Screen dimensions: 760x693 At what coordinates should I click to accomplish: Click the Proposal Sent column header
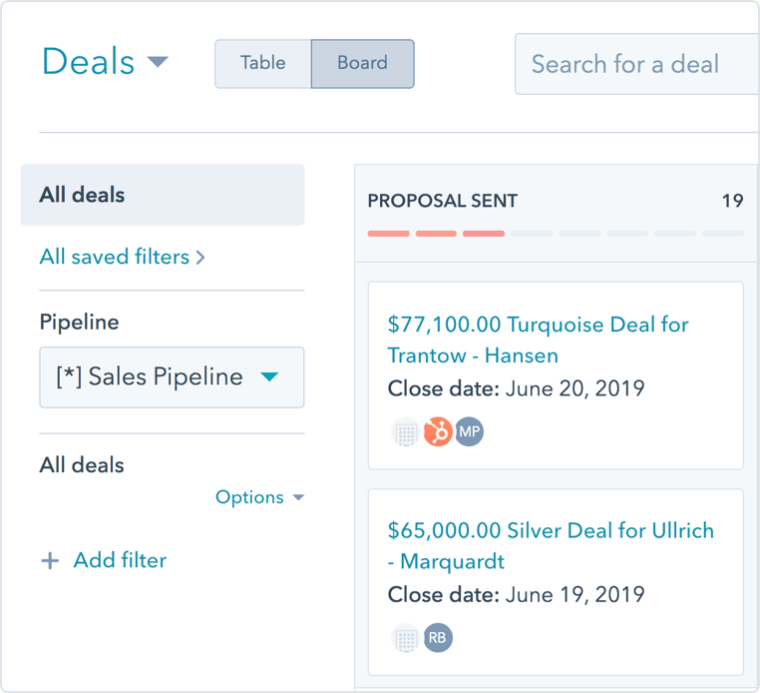pyautogui.click(x=443, y=201)
